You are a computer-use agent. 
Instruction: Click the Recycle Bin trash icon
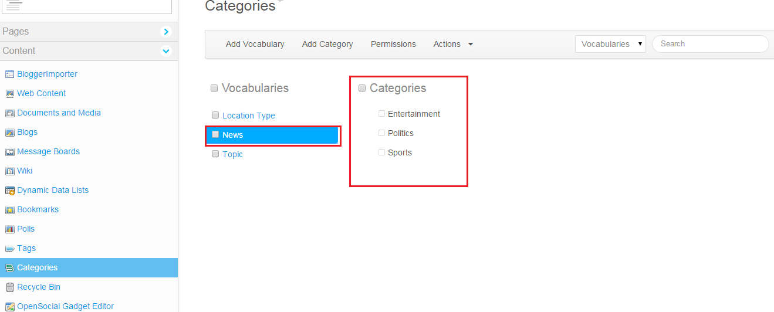click(9, 287)
